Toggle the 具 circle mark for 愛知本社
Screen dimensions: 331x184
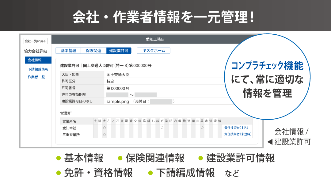202,128
